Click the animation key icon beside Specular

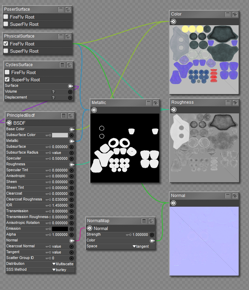(48, 158)
